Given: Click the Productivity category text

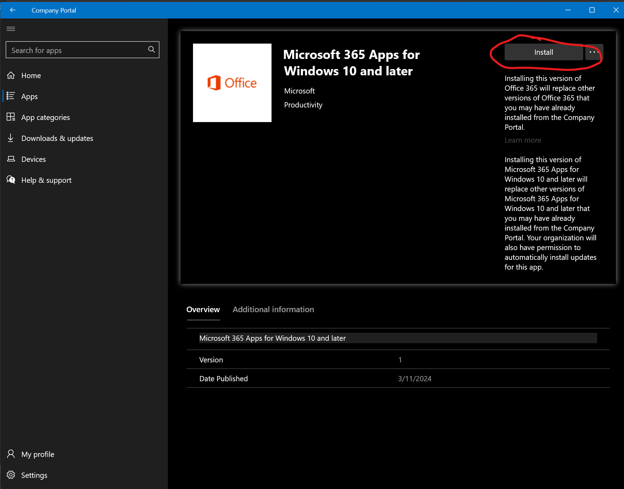Looking at the screenshot, I should 303,105.
